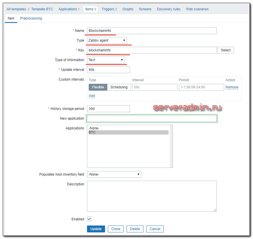Select the Flexible interval type
The width and height of the screenshot is (253, 239).
(x=98, y=87)
